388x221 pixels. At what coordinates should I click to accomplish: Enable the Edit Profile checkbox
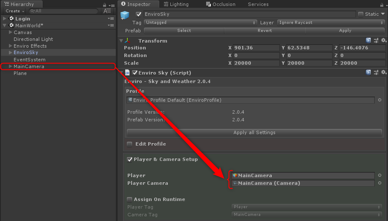click(x=130, y=144)
